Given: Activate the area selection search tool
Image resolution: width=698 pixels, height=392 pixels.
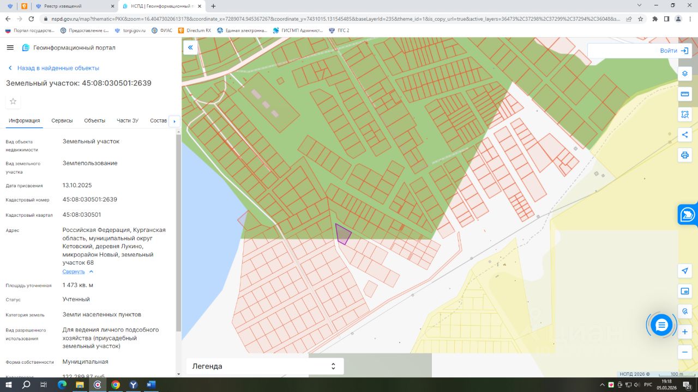Looking at the screenshot, I should (x=685, y=114).
